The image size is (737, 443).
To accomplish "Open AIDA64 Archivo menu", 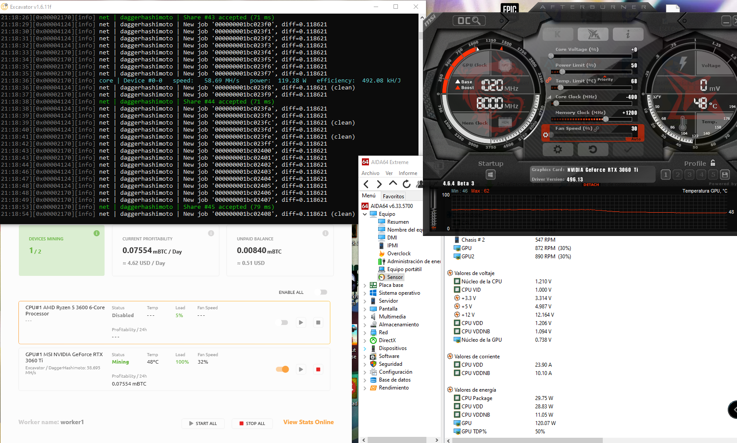I will [370, 173].
